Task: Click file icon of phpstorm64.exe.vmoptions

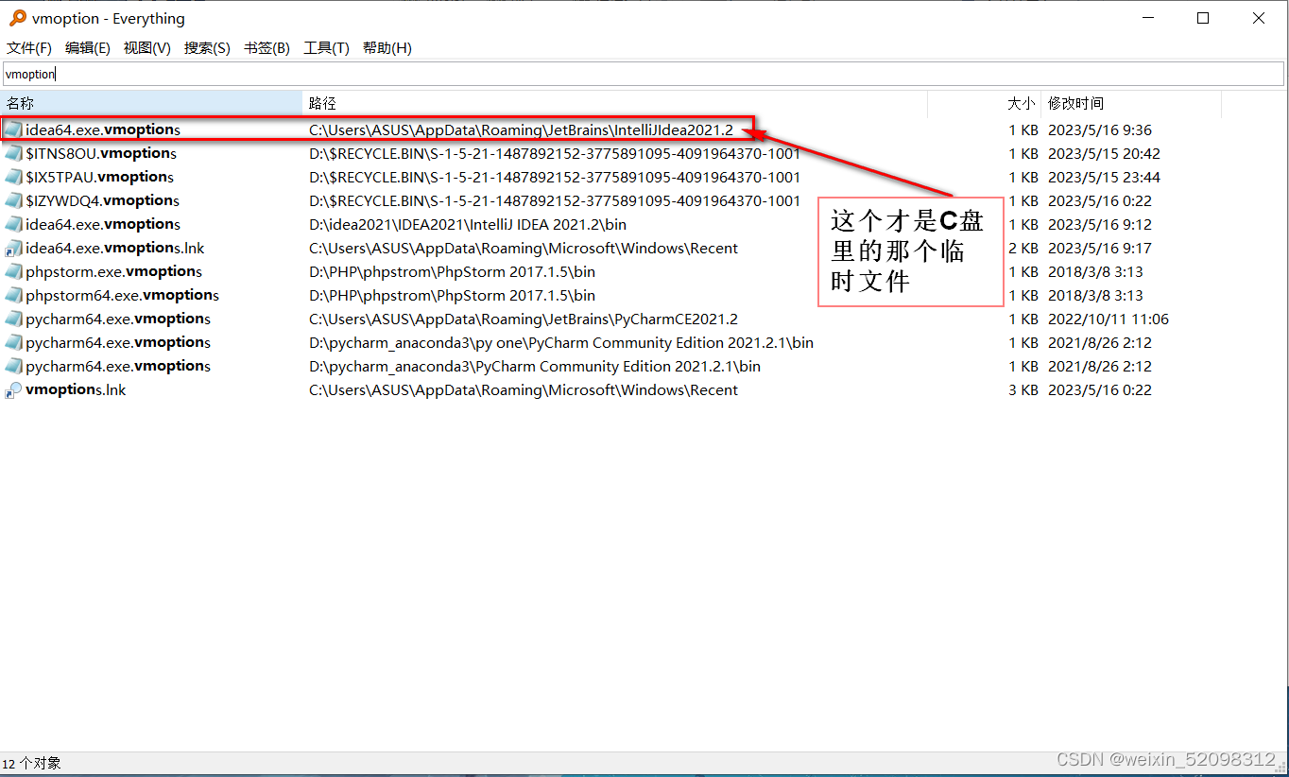Action: pyautogui.click(x=13, y=295)
